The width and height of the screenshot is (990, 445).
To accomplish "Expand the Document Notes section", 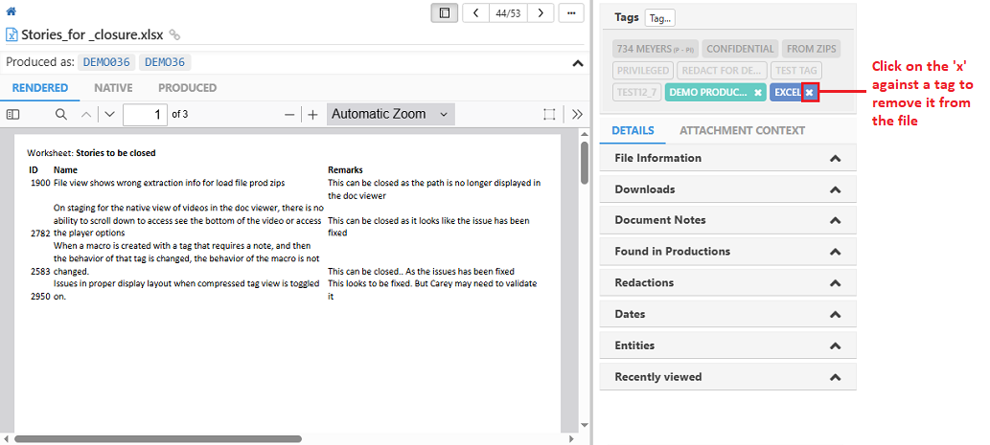I will point(728,220).
